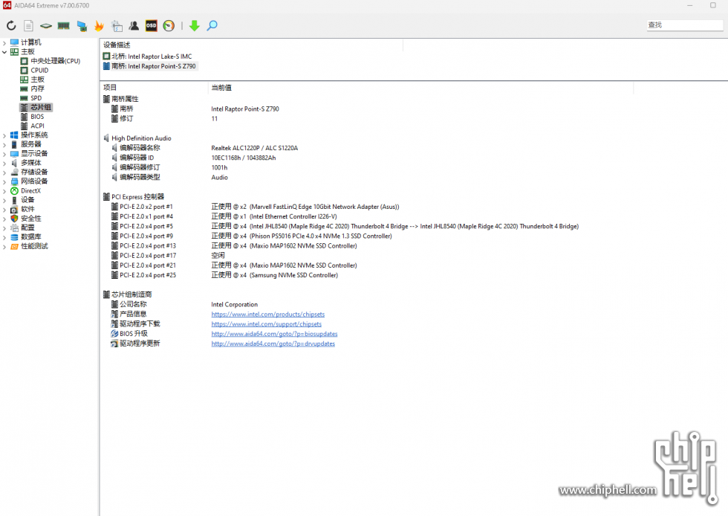The height and width of the screenshot is (516, 728).
Task: Select 南桥: Intel Raptor Point-S Z790 device
Action: pyautogui.click(x=149, y=66)
